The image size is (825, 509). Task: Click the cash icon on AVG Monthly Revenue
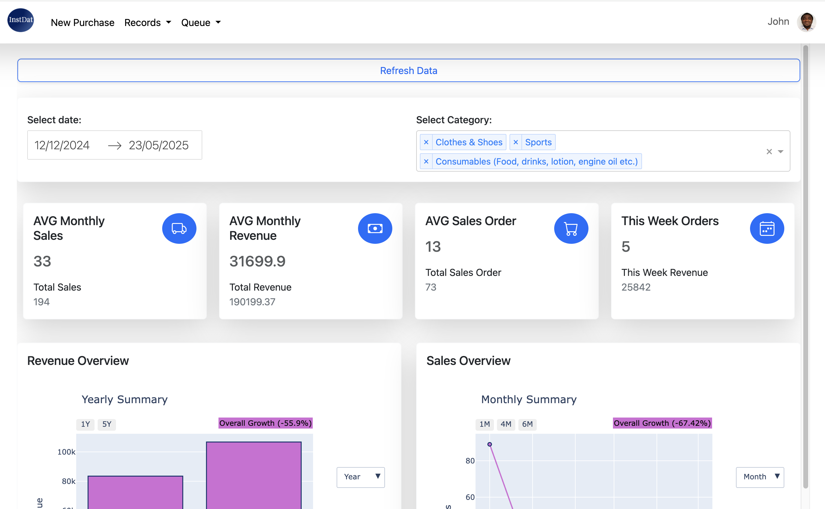coord(375,228)
